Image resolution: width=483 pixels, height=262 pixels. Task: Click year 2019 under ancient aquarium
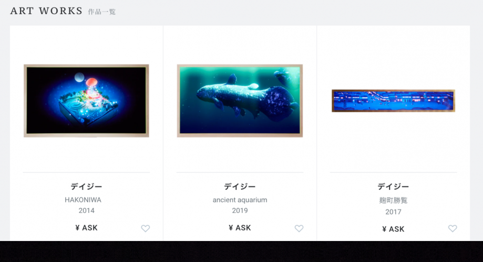pos(240,211)
